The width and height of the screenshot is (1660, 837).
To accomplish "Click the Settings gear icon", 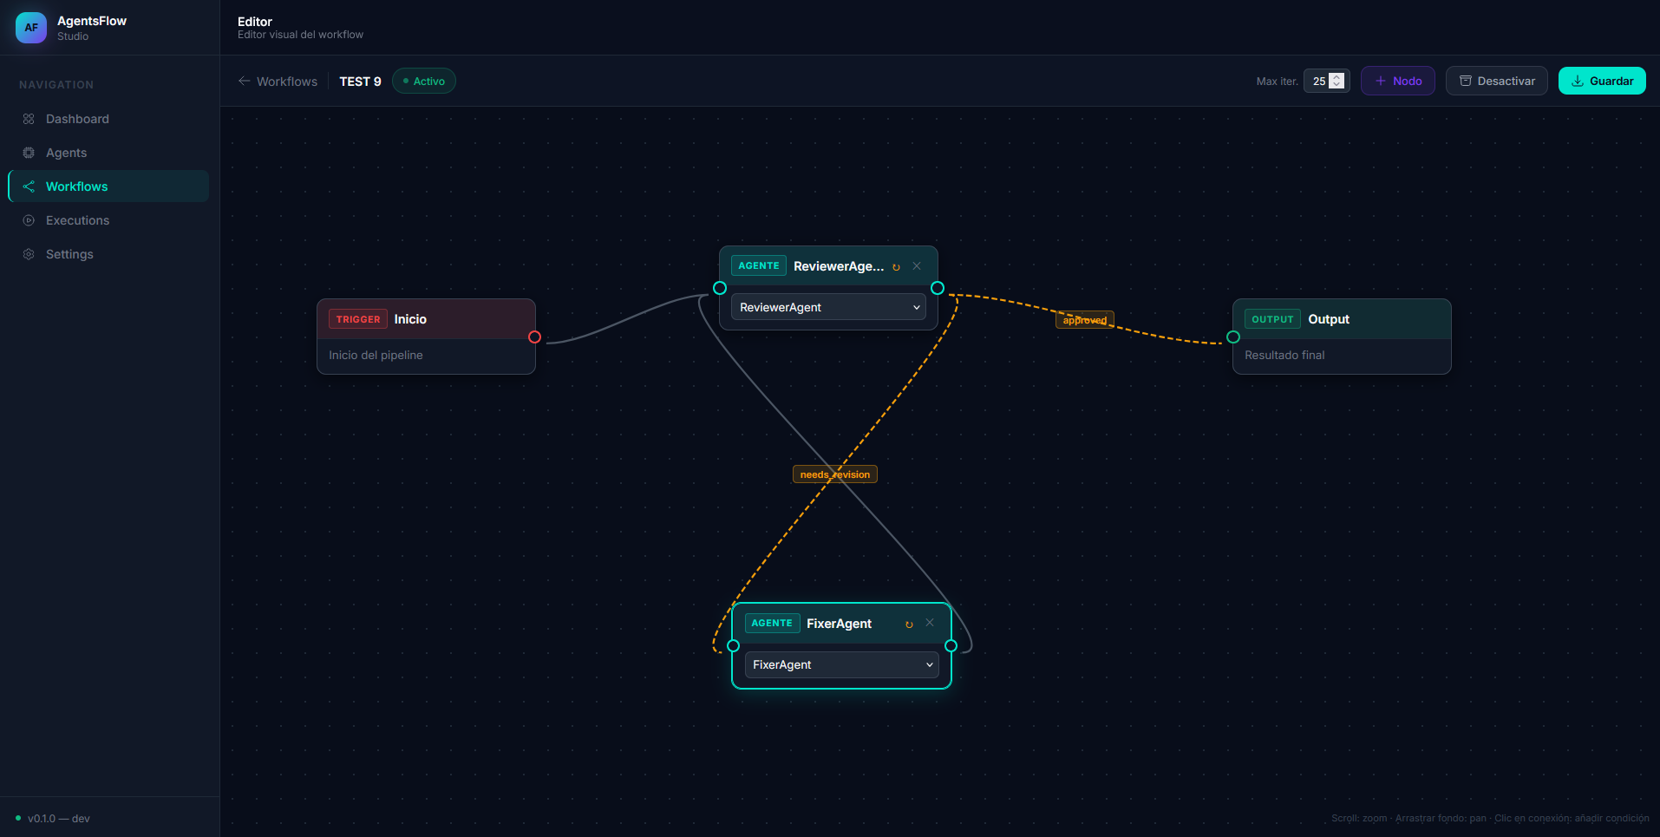I will [x=29, y=254].
